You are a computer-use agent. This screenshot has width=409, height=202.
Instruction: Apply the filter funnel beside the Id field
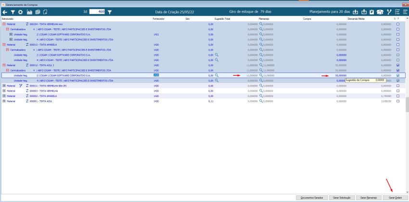click(x=110, y=12)
